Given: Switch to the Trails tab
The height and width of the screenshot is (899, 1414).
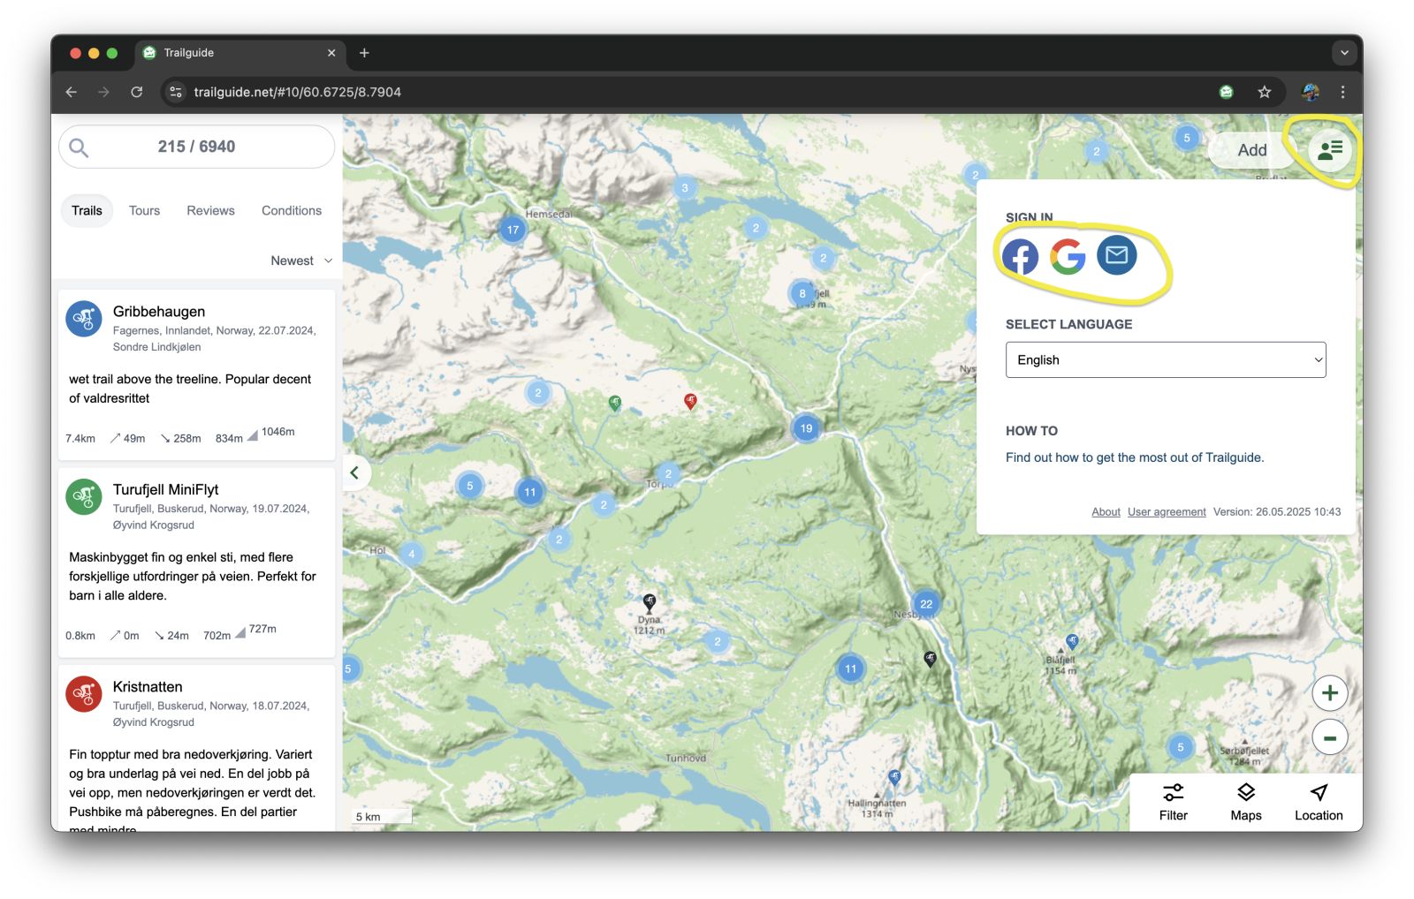Looking at the screenshot, I should [x=87, y=210].
